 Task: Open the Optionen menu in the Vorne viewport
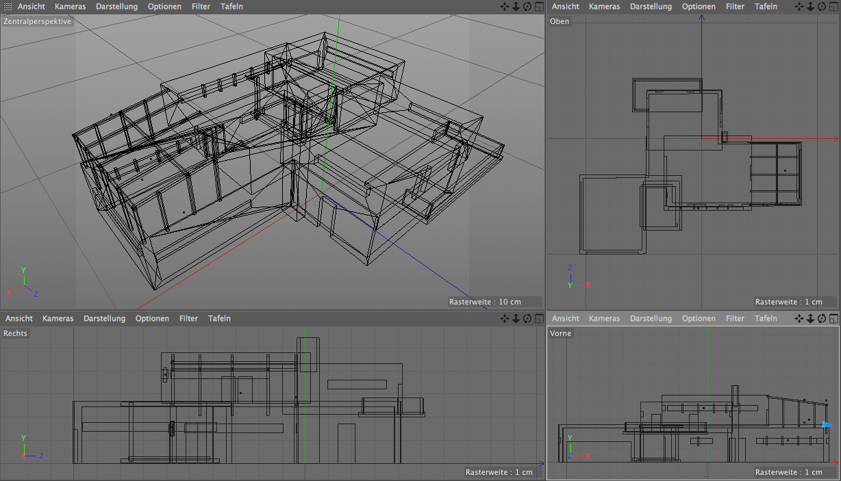tap(699, 319)
